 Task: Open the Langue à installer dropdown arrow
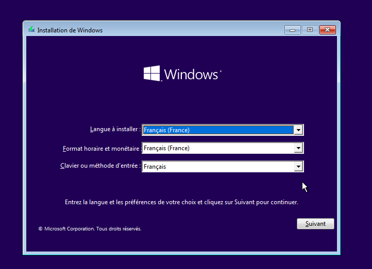point(298,130)
